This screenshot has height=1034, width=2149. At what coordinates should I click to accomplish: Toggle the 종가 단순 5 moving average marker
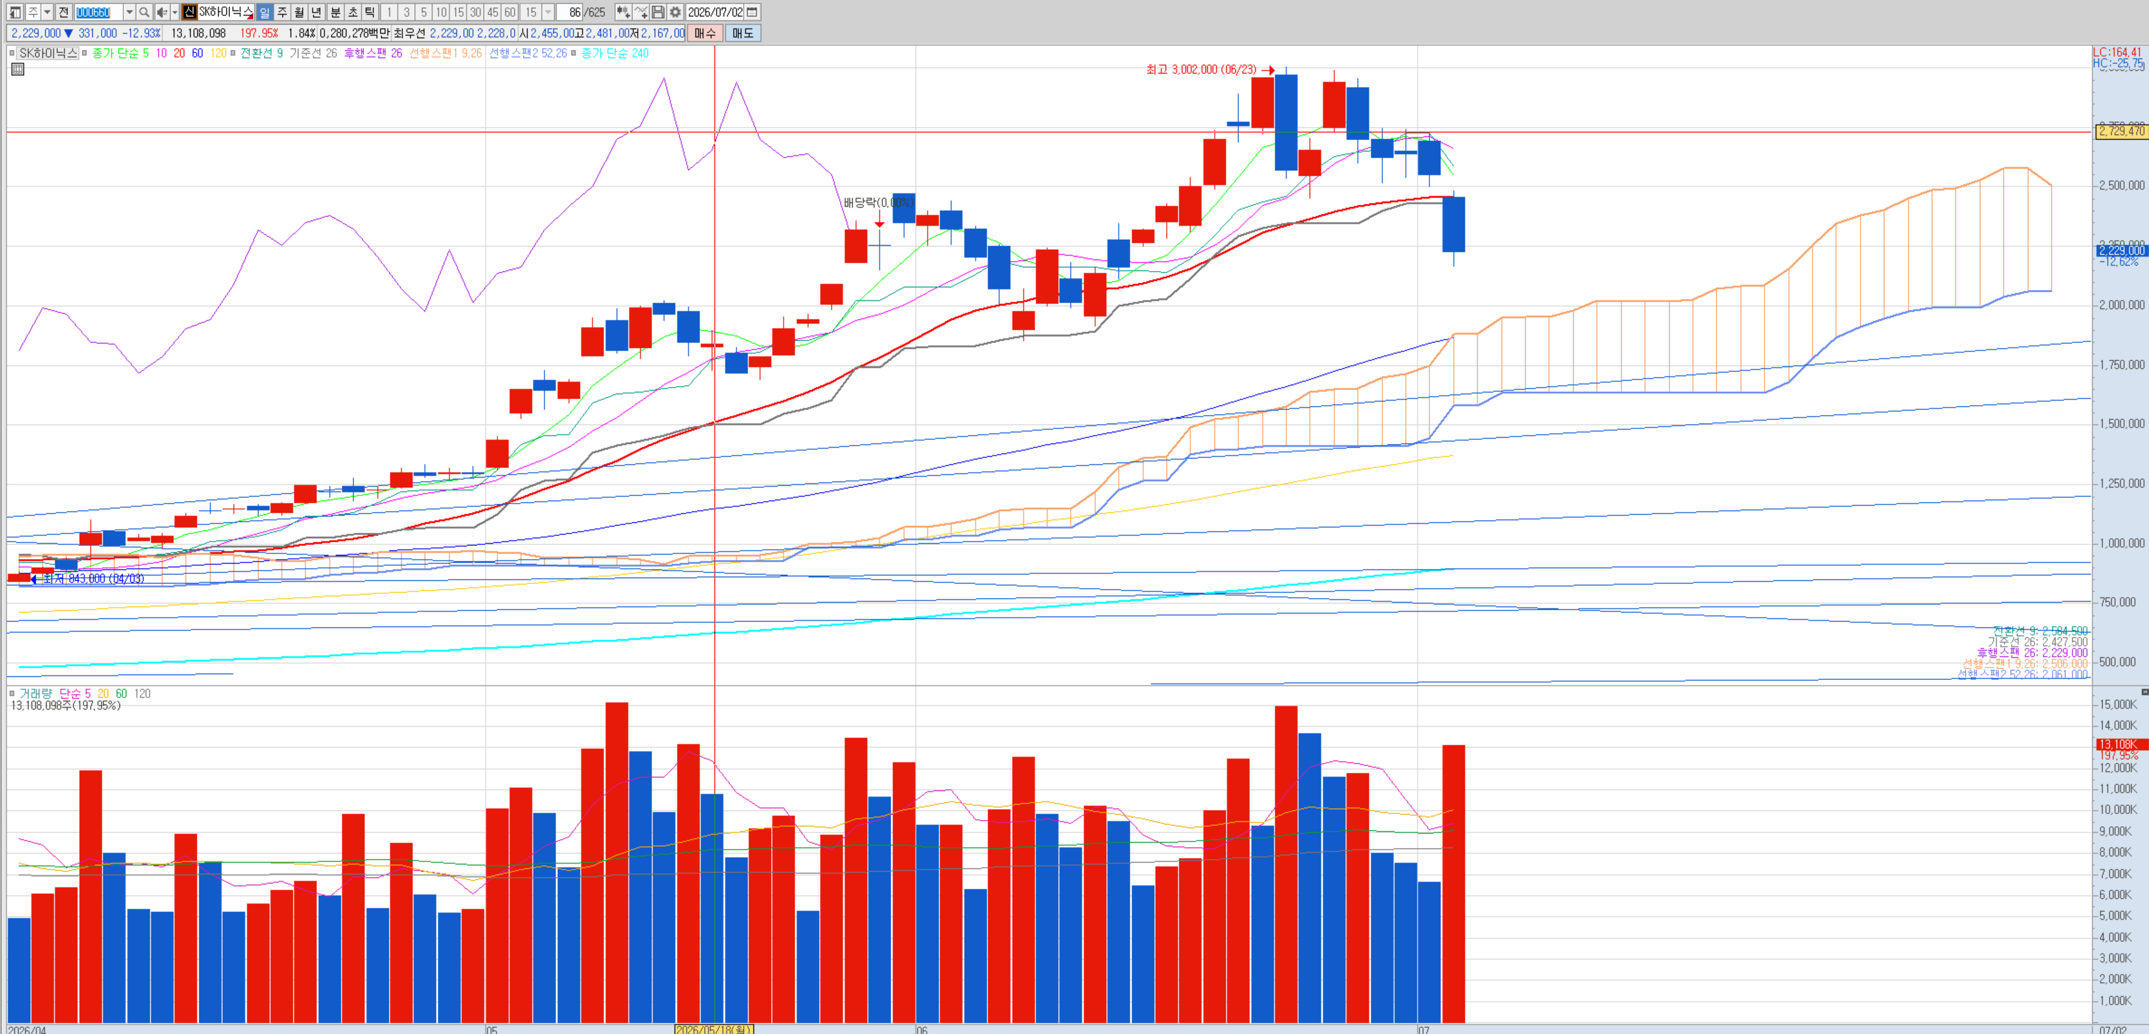(85, 53)
